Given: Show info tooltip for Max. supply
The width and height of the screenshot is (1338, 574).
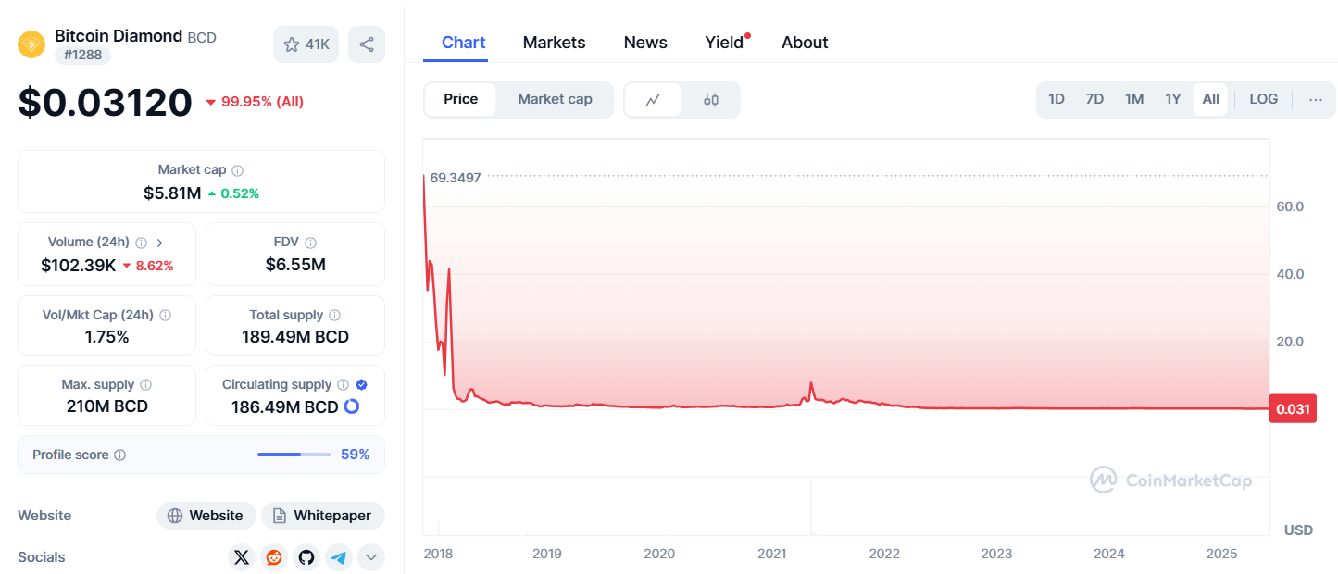Looking at the screenshot, I should coord(145,384).
